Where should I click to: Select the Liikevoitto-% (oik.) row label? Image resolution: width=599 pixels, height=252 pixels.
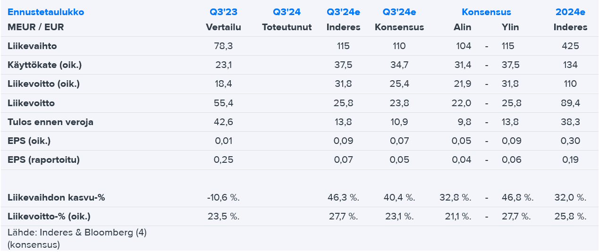click(x=49, y=217)
